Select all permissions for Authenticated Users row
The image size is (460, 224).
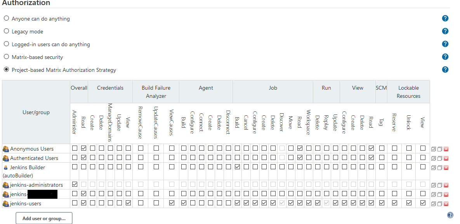(433, 158)
